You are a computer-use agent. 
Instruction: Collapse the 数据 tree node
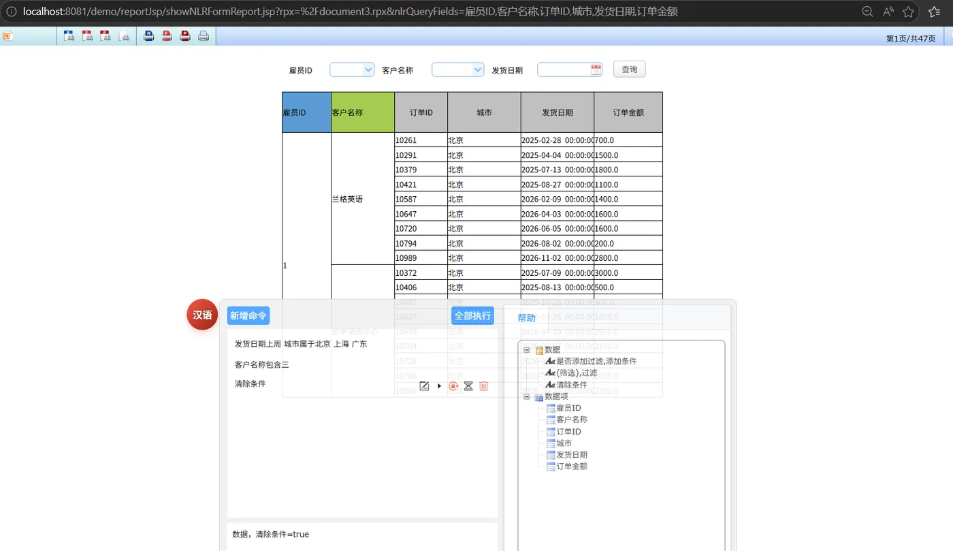coord(526,350)
